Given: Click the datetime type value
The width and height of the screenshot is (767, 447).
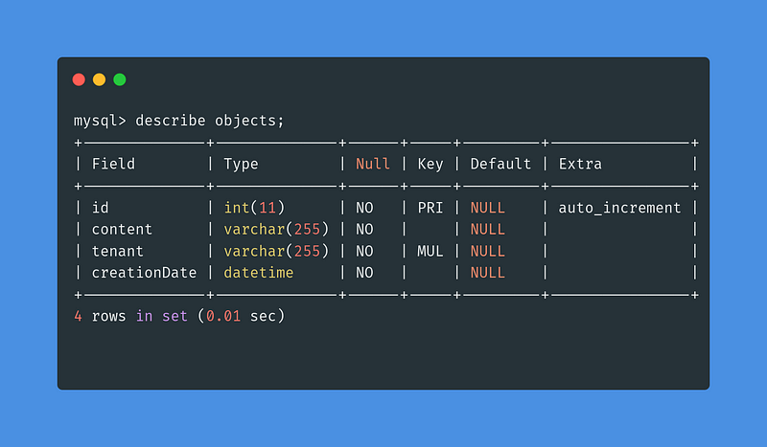Looking at the screenshot, I should [x=259, y=273].
